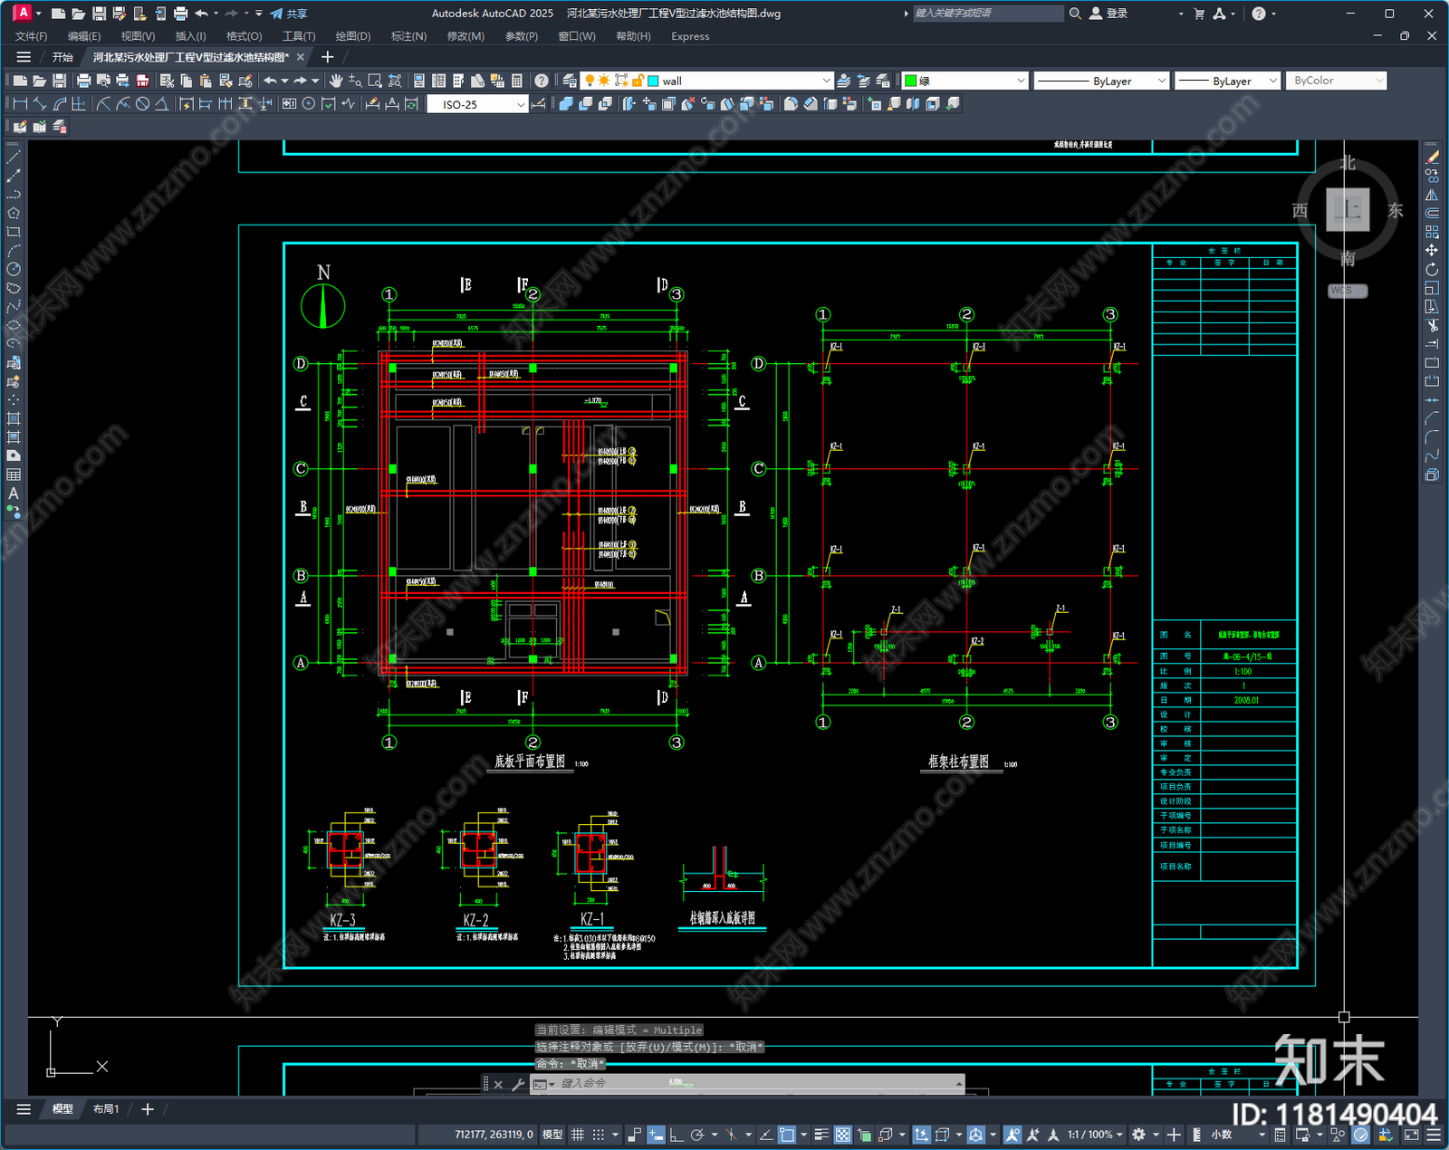Image resolution: width=1449 pixels, height=1150 pixels.
Task: Click the 共享 share button
Action: click(289, 14)
